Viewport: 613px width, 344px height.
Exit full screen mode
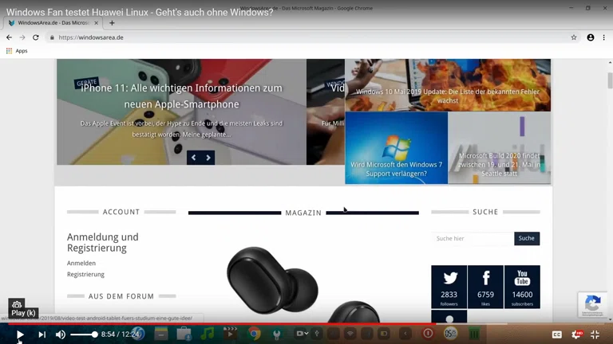coord(595,334)
